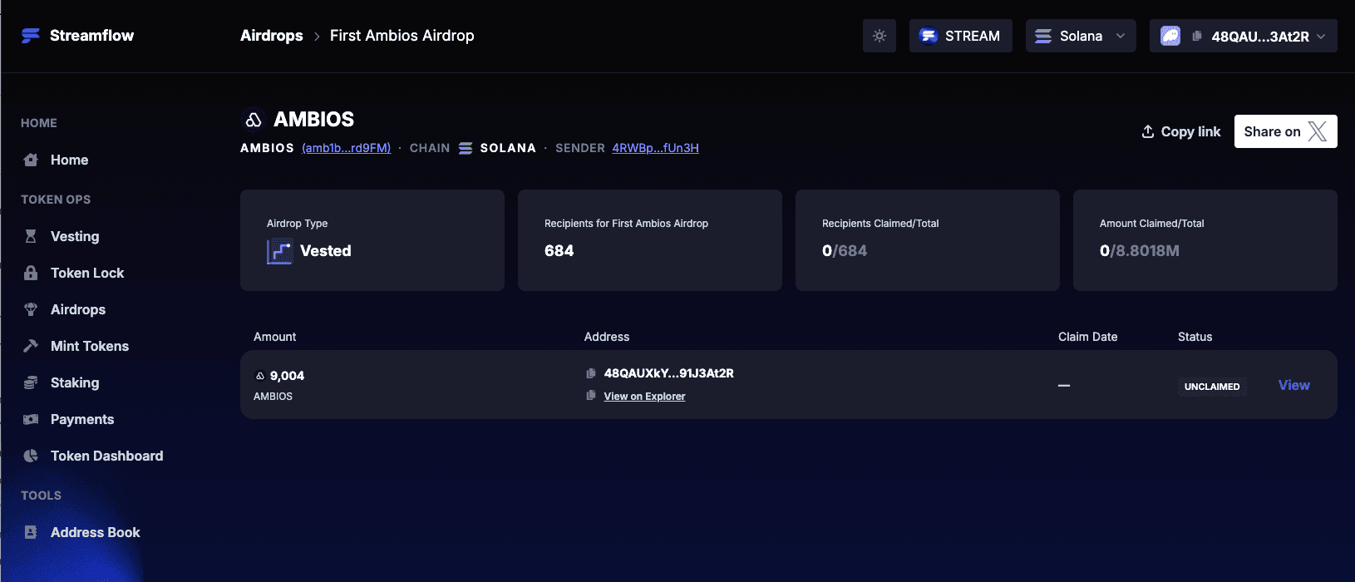Click the Token Dashboard pie chart icon
1355x582 pixels.
pos(31,456)
